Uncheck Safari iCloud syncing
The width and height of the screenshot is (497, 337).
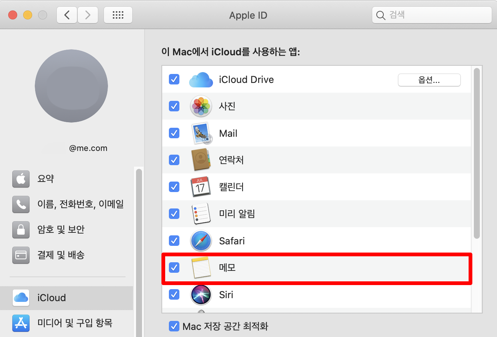174,241
